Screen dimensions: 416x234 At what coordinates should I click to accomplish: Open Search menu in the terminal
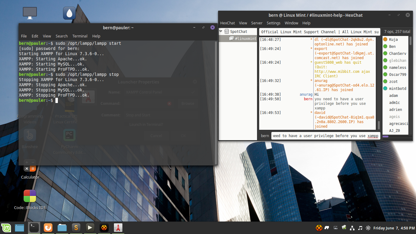(62, 36)
